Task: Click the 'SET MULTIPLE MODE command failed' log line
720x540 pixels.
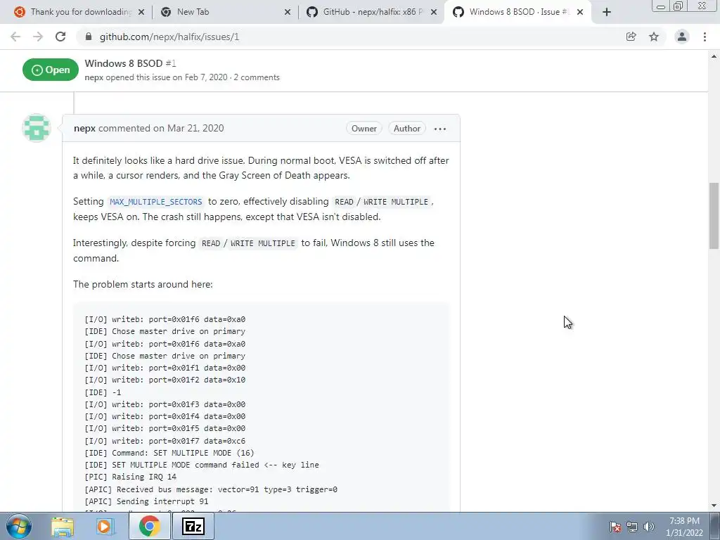Action: [202, 465]
